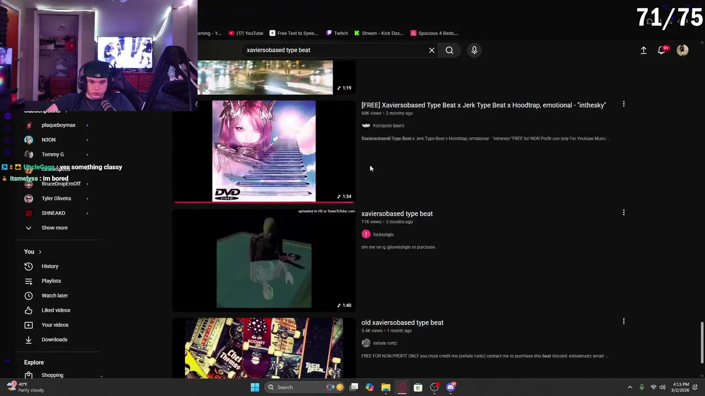Open the Stream - Kick Dashboard bookmark
This screenshot has width=705, height=396.
tap(379, 33)
